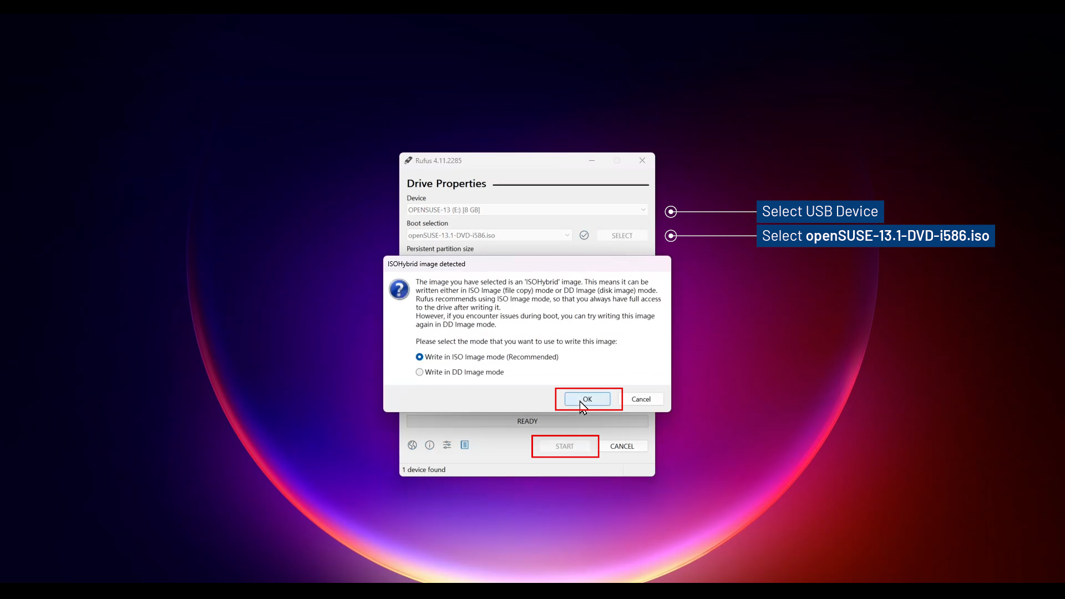Viewport: 1065px width, 599px height.
Task: Click the Select USB Device callout marker
Action: coord(671,212)
